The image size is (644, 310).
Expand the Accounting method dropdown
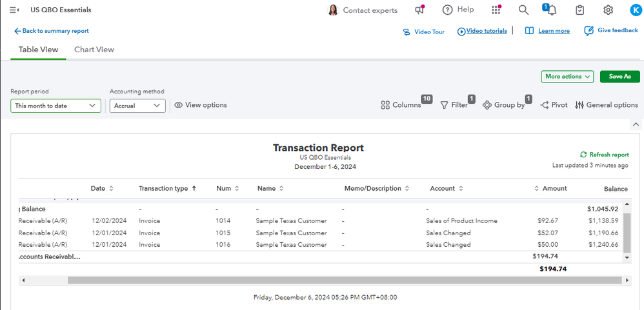click(137, 106)
